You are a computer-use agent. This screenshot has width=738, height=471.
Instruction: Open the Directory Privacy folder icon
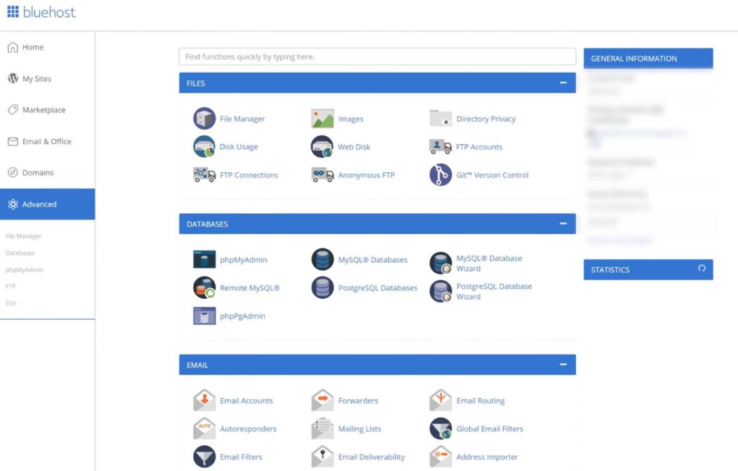click(x=440, y=119)
